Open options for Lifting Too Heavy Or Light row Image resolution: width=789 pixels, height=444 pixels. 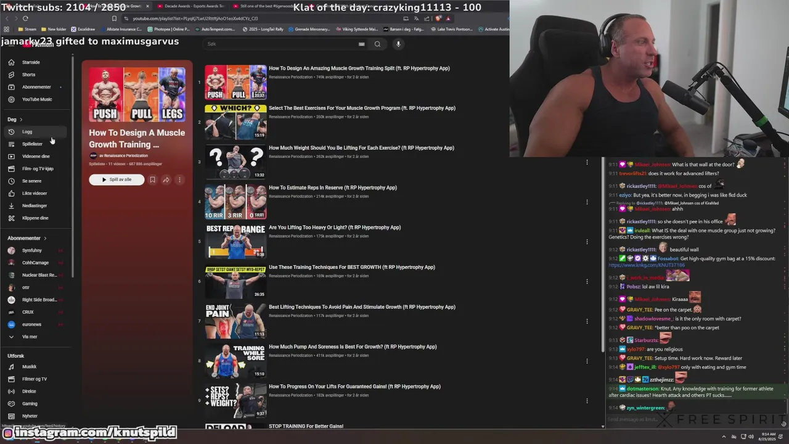pos(587,242)
